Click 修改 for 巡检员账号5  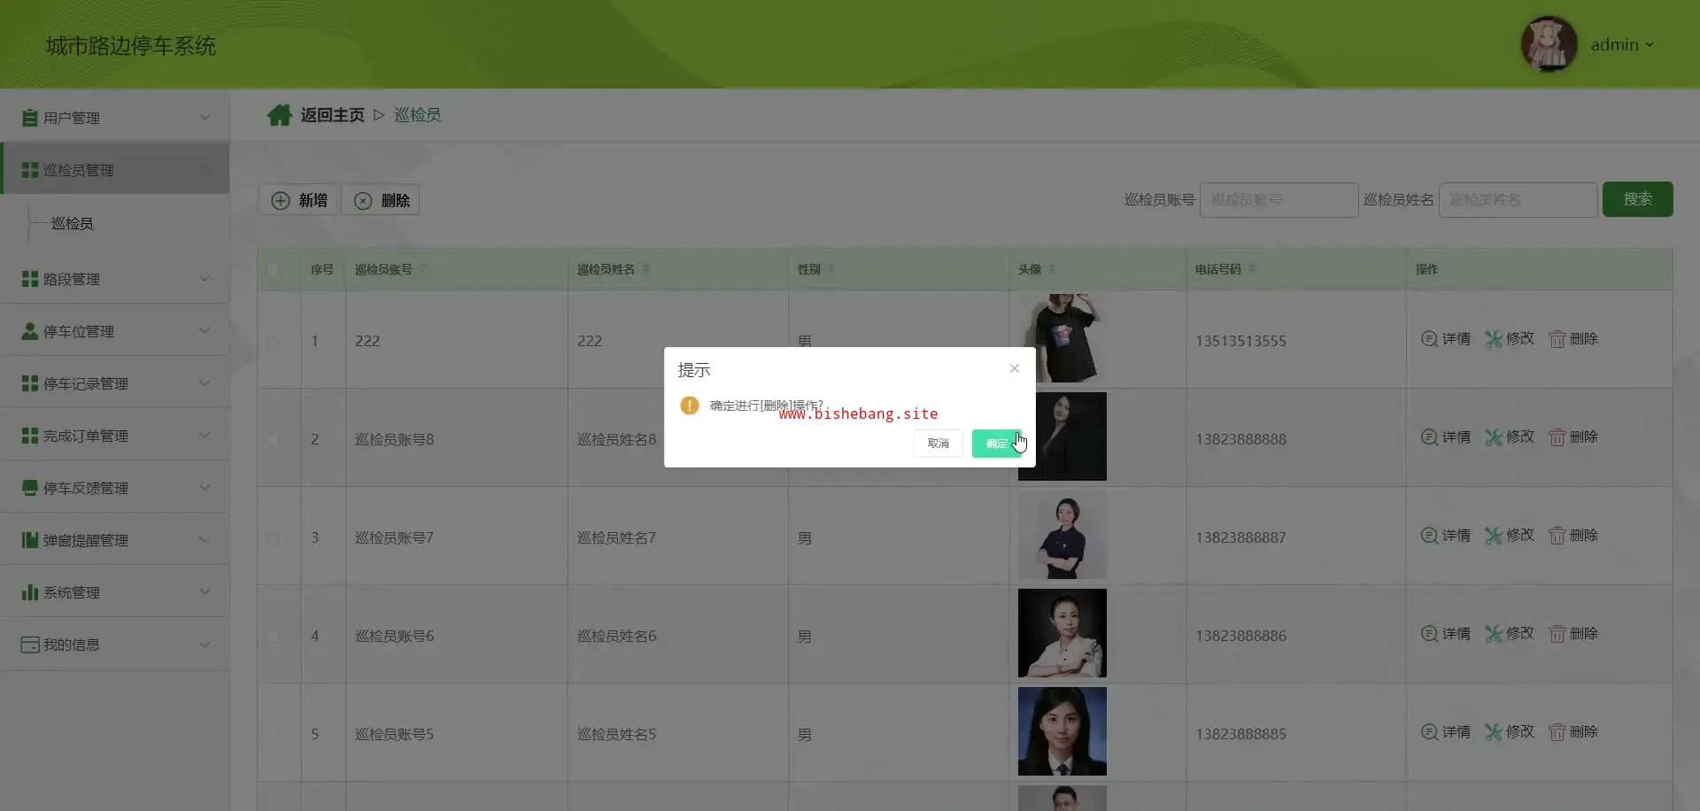tap(1510, 732)
